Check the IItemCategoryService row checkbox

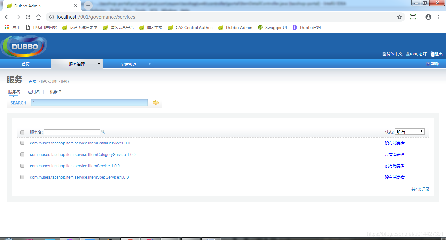pos(22,154)
